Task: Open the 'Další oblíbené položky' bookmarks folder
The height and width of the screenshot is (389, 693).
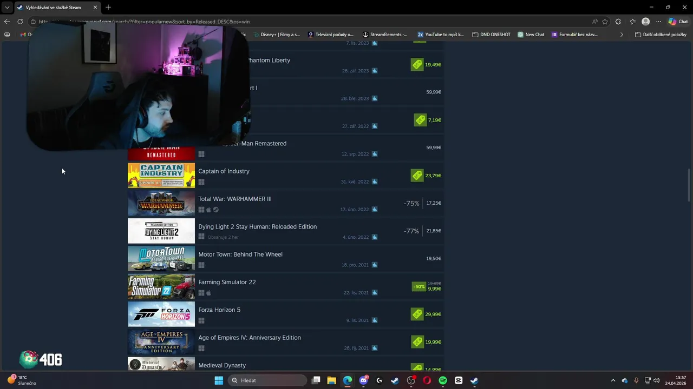Action: click(661, 35)
